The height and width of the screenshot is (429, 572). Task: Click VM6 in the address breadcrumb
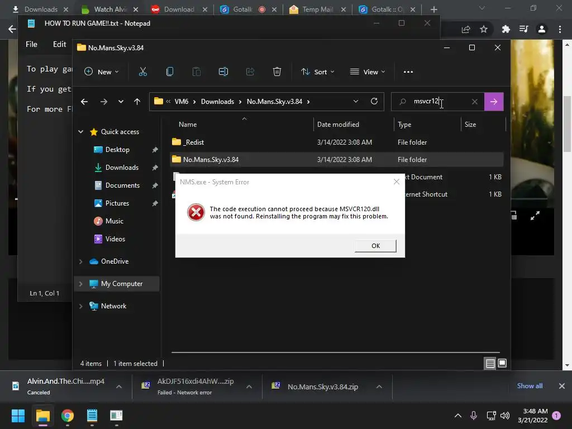[182, 102]
